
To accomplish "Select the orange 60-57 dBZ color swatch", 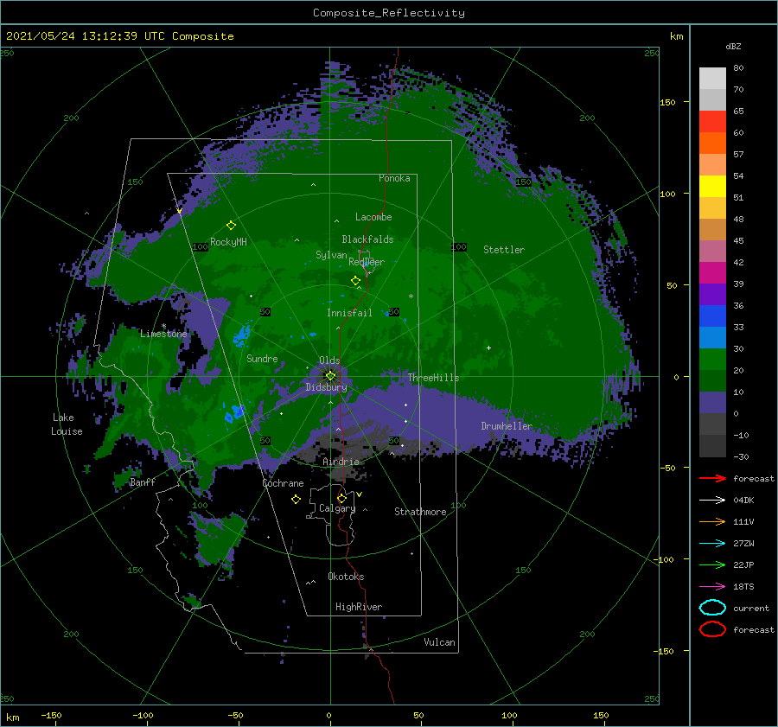I will coord(712,143).
